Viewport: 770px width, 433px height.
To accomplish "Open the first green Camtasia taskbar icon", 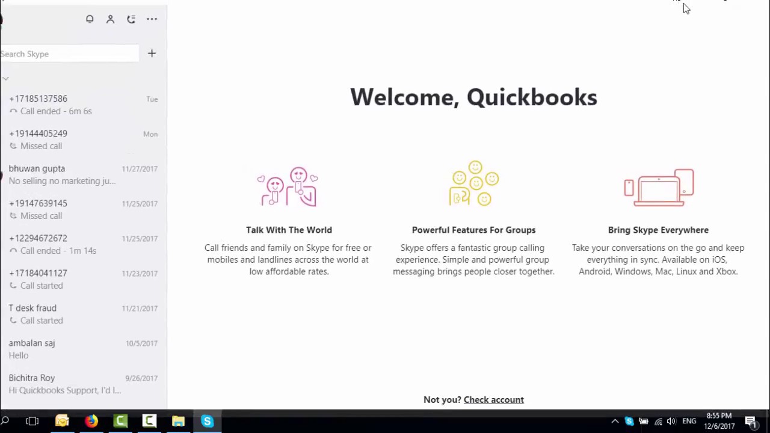I will (x=120, y=422).
